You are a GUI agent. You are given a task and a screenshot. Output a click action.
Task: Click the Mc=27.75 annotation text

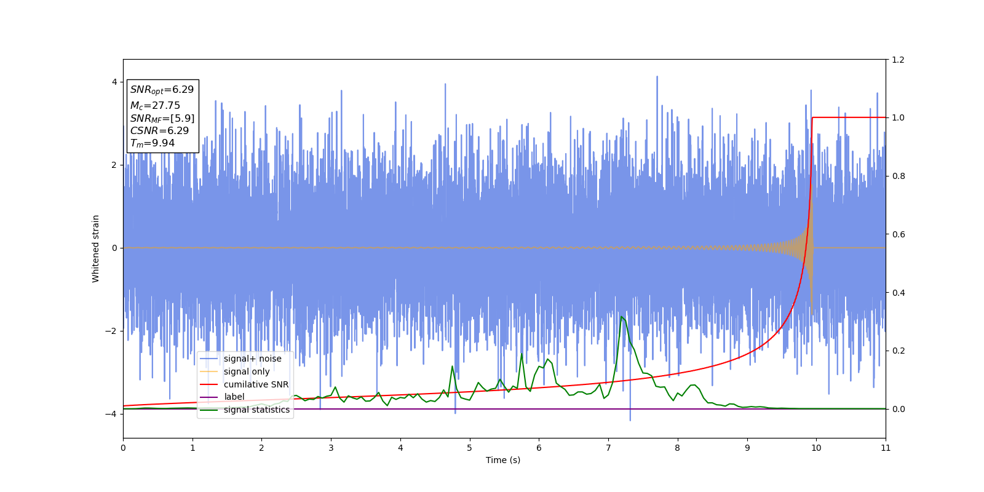[x=155, y=106]
